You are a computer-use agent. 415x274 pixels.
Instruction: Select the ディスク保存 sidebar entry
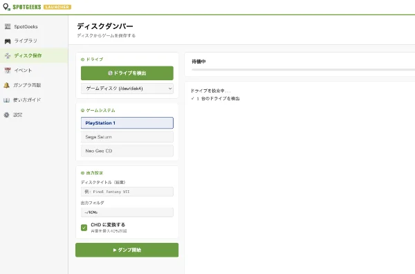tap(34, 55)
